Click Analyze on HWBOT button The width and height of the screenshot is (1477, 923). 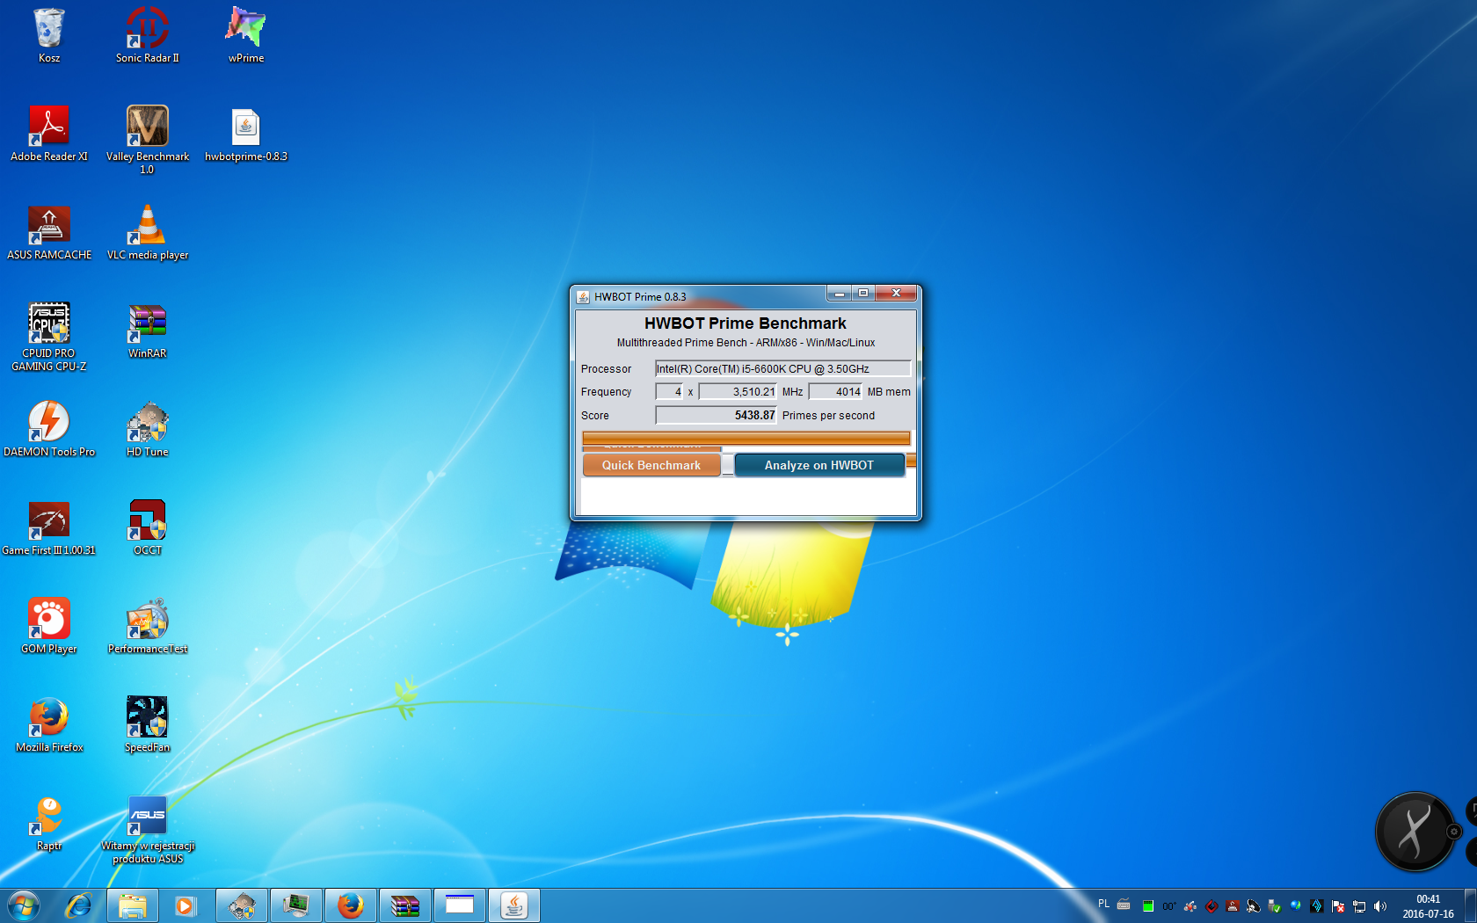(x=819, y=465)
